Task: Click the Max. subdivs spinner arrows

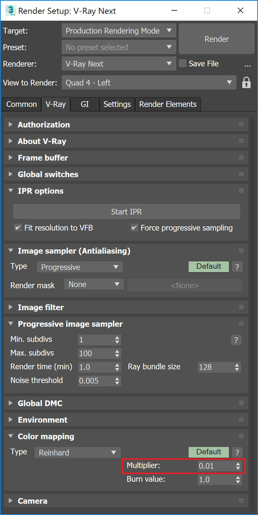Action: click(117, 353)
